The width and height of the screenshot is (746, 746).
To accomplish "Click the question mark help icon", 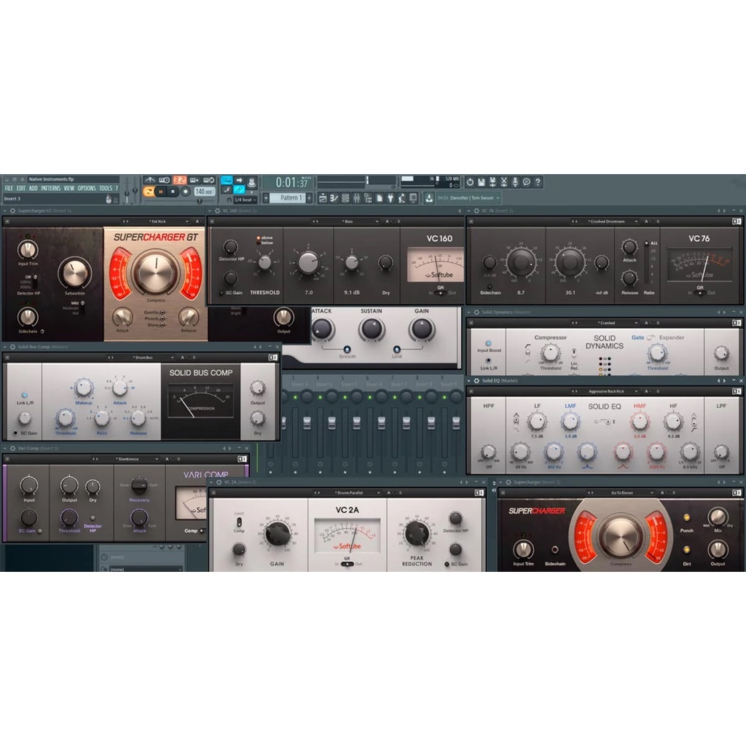I will 538,181.
